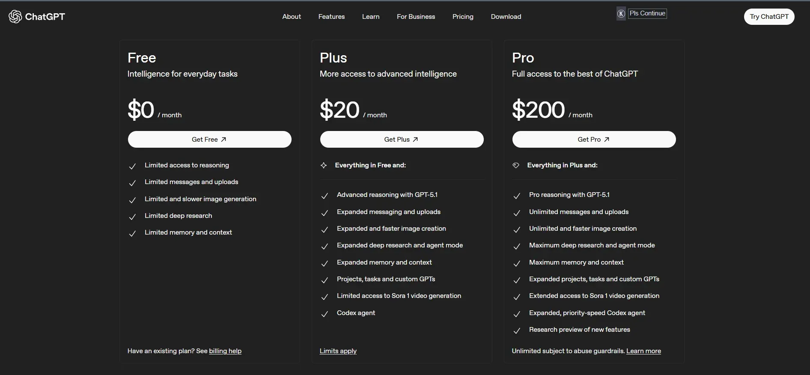Click the sparkle icon beside 'Everything in Free and'
The image size is (810, 375).
click(324, 165)
